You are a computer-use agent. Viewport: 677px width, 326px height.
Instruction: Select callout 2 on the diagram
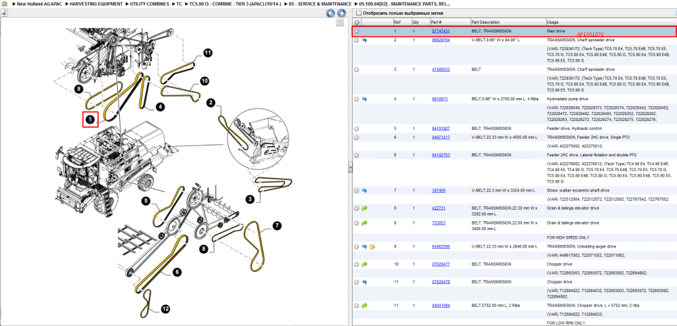click(x=211, y=103)
